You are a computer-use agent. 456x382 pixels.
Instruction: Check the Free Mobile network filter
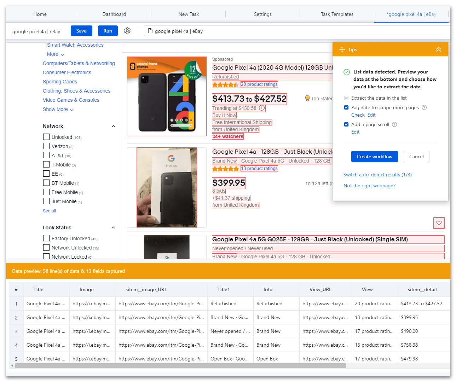click(46, 192)
